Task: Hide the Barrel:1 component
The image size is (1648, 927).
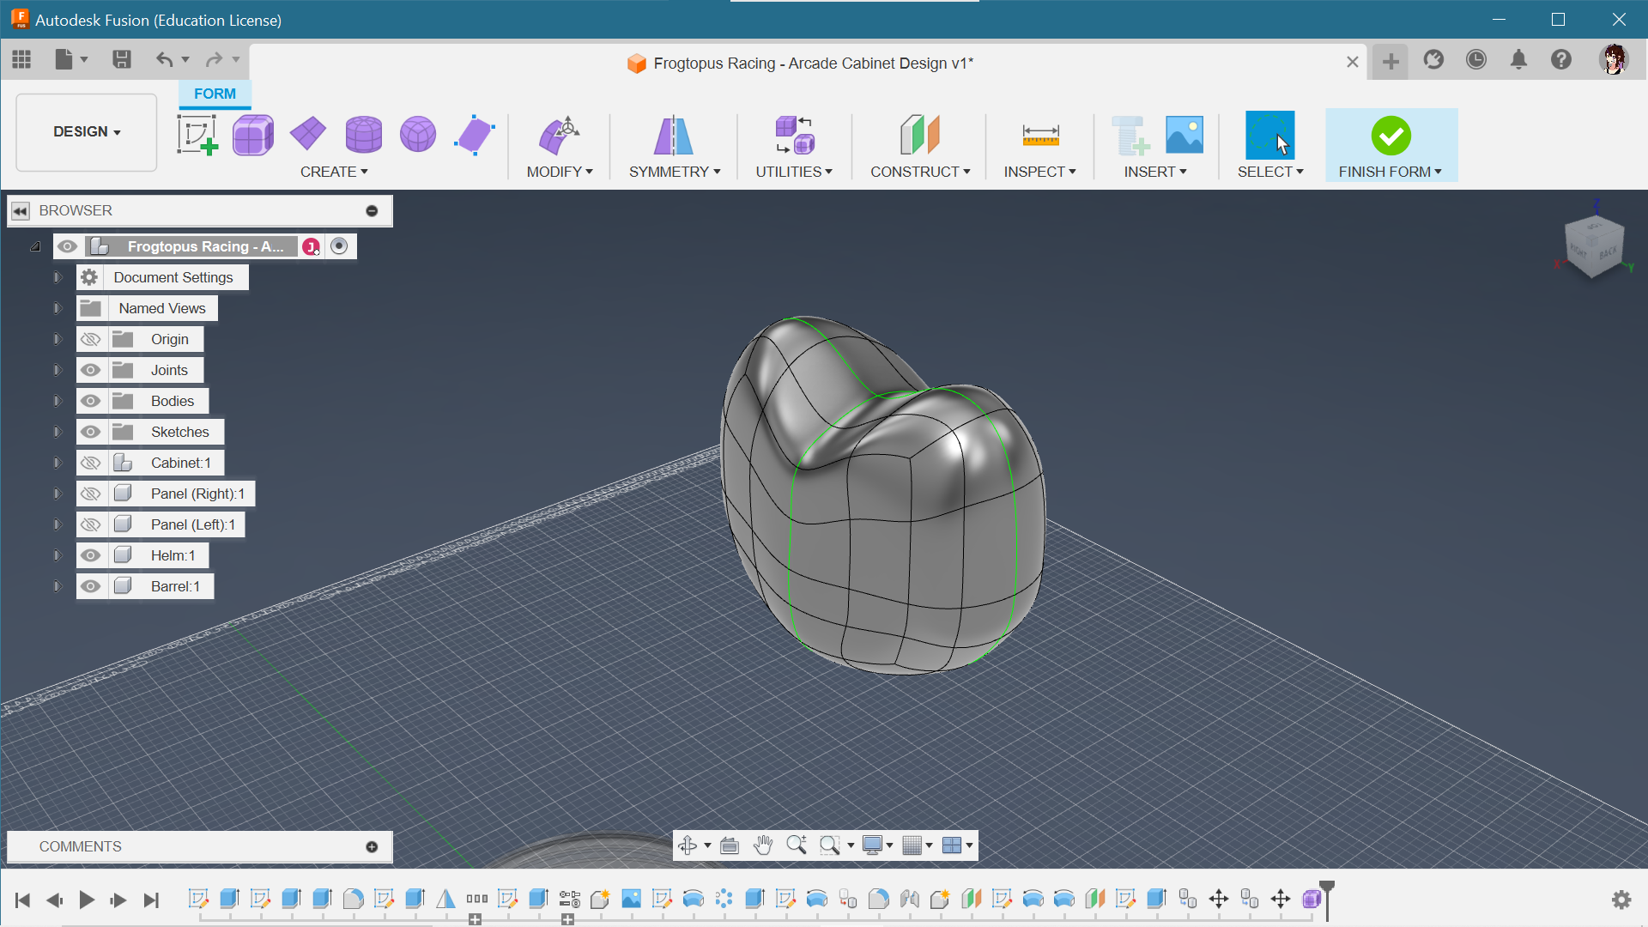Action: point(90,586)
